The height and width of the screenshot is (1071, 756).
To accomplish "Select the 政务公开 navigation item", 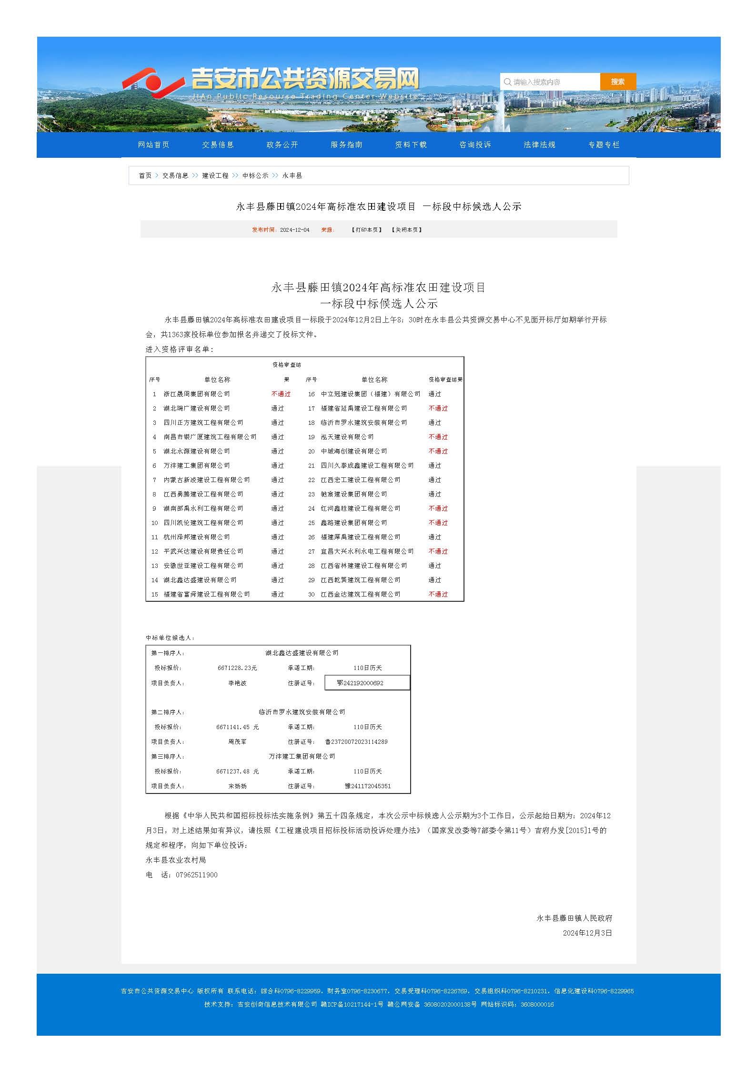I will pyautogui.click(x=282, y=145).
